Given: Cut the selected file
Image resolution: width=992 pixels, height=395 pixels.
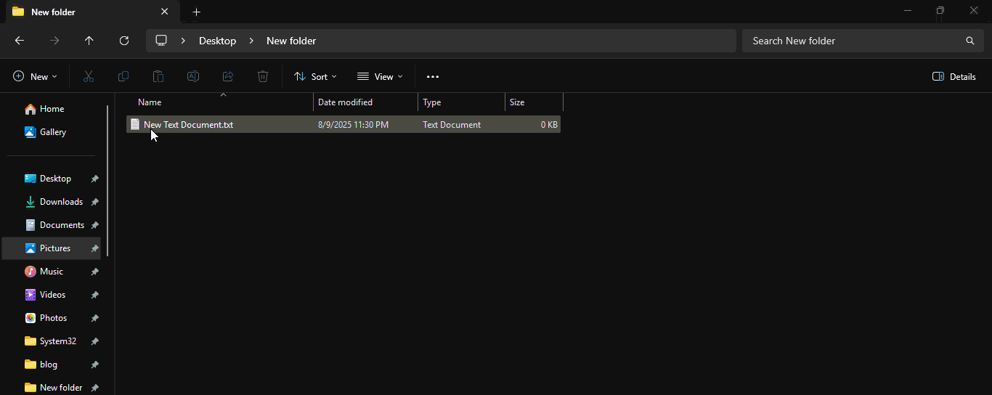Looking at the screenshot, I should coord(89,76).
